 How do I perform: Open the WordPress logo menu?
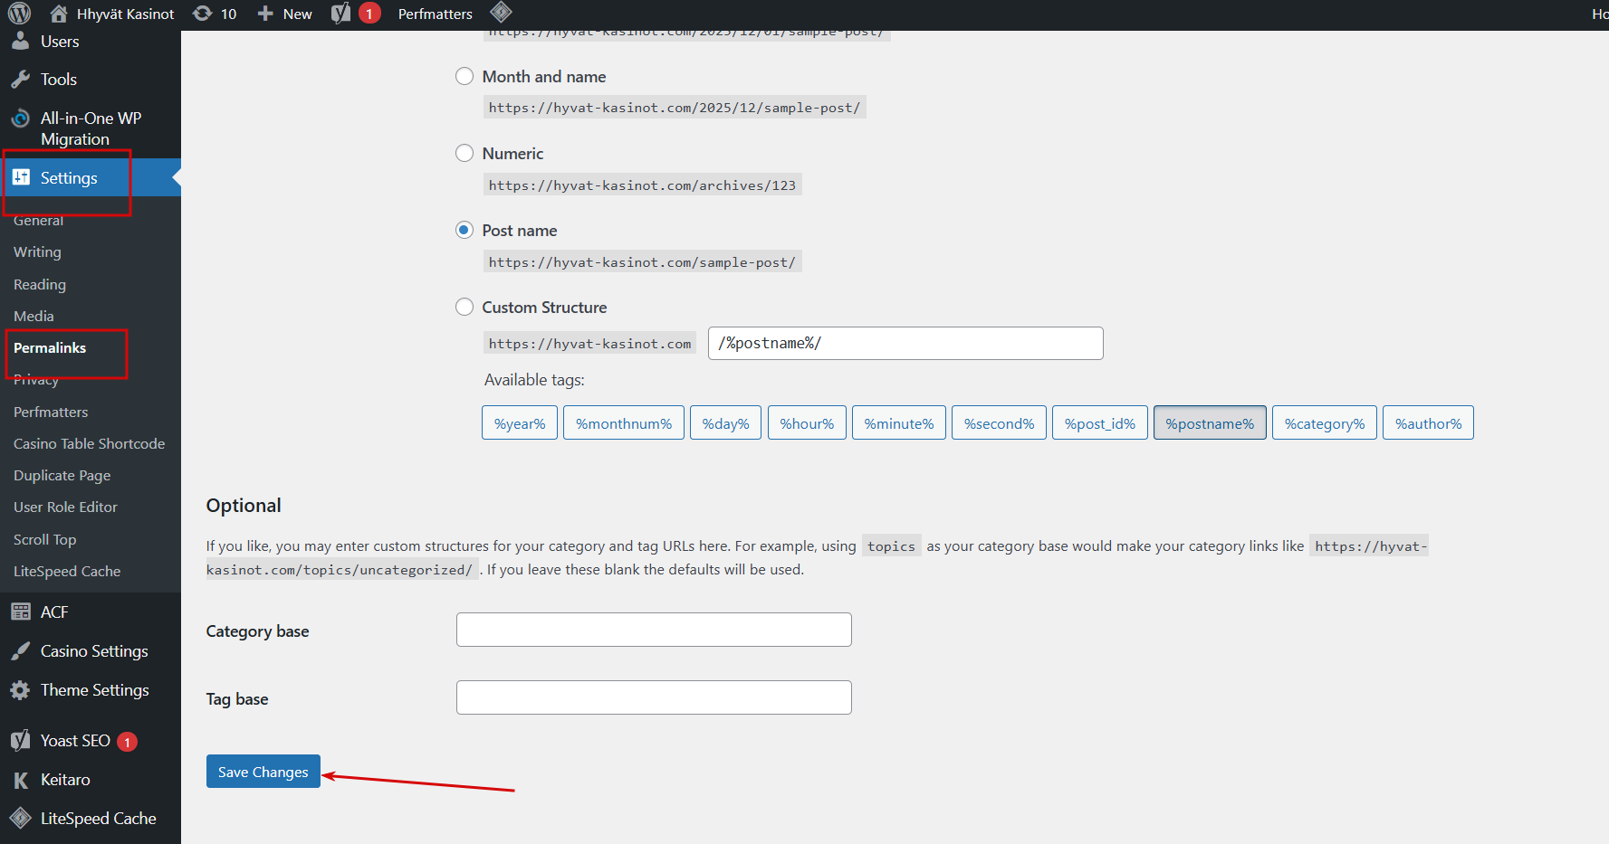19,14
